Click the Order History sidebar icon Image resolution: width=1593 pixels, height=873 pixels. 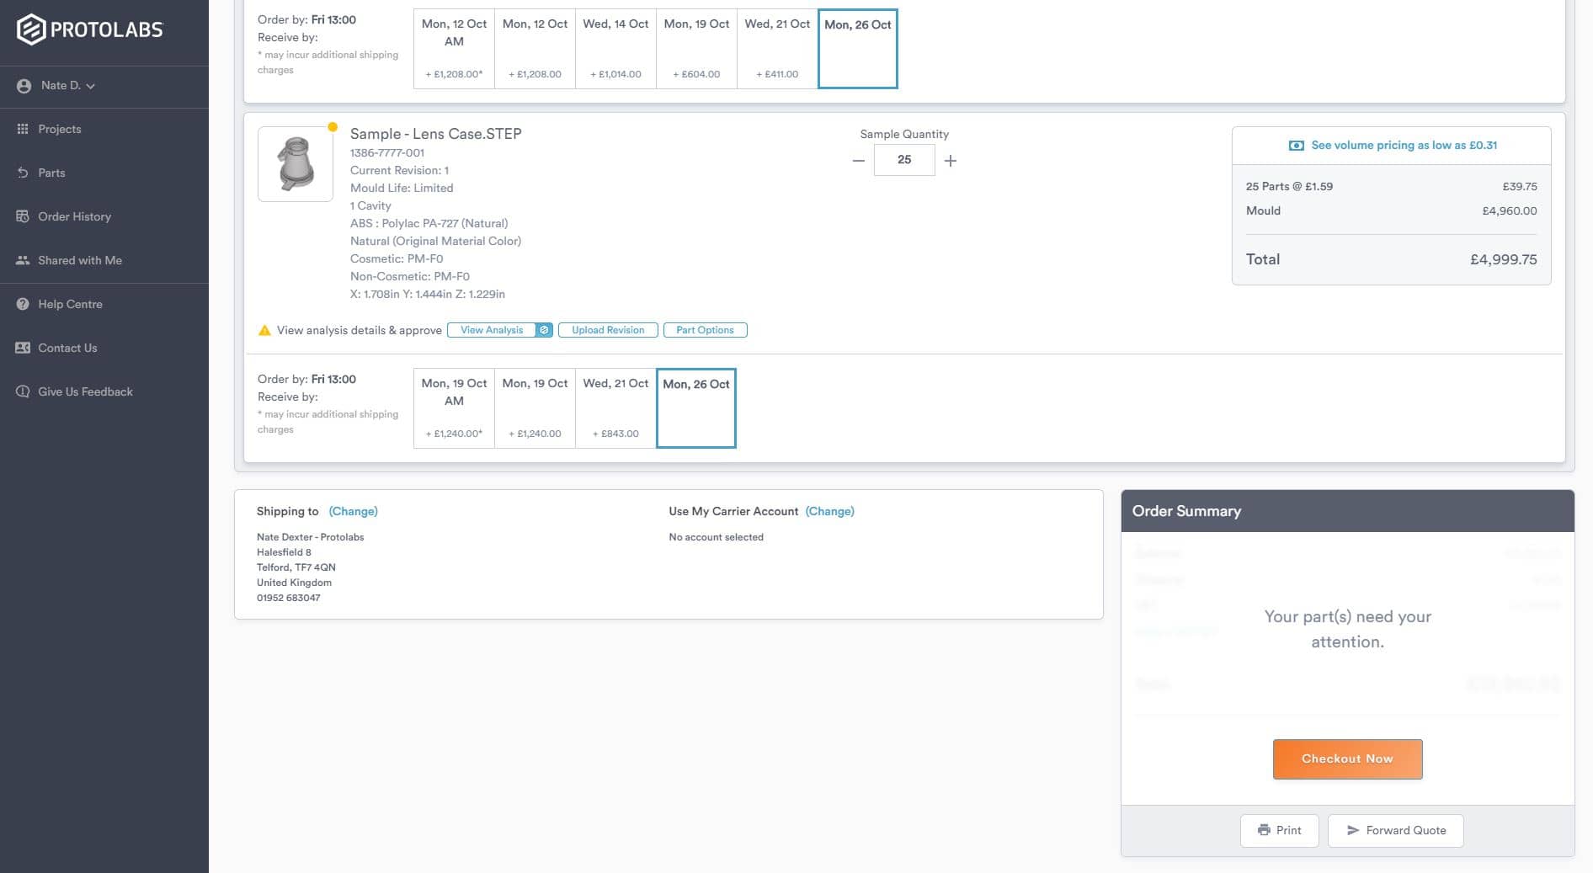point(23,216)
